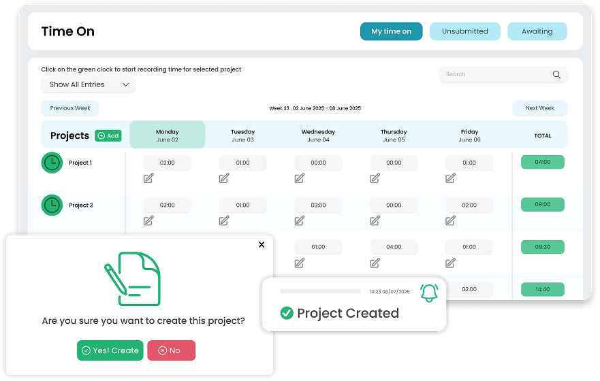This screenshot has height=381, width=600.
Task: Click the 09:00 total badge
Action: pos(543,205)
